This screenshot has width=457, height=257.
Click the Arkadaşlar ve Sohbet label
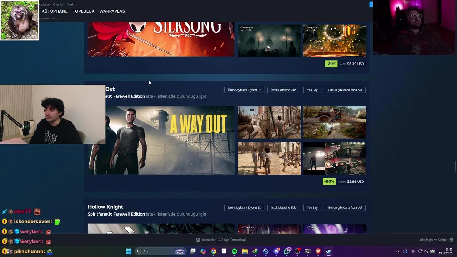(x=433, y=240)
